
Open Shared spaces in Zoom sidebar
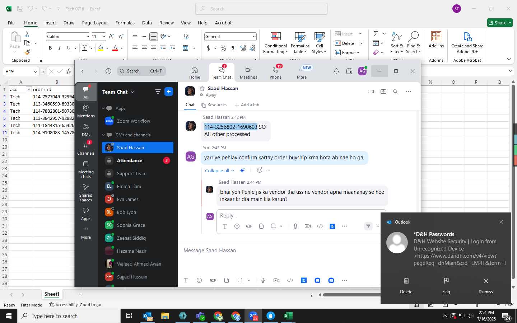coord(86,193)
